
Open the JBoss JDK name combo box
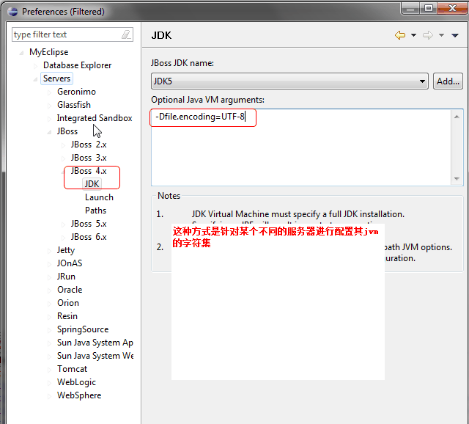(289, 81)
